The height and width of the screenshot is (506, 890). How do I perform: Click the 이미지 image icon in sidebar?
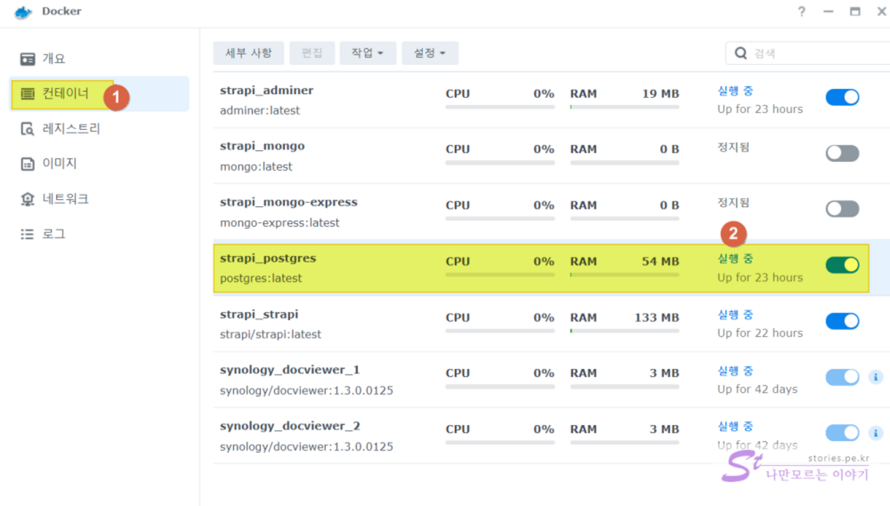click(x=27, y=164)
